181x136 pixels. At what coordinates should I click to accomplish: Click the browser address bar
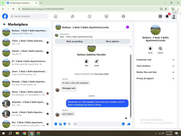click(x=89, y=9)
